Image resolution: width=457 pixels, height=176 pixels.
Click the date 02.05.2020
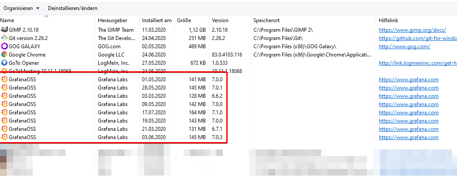click(154, 46)
